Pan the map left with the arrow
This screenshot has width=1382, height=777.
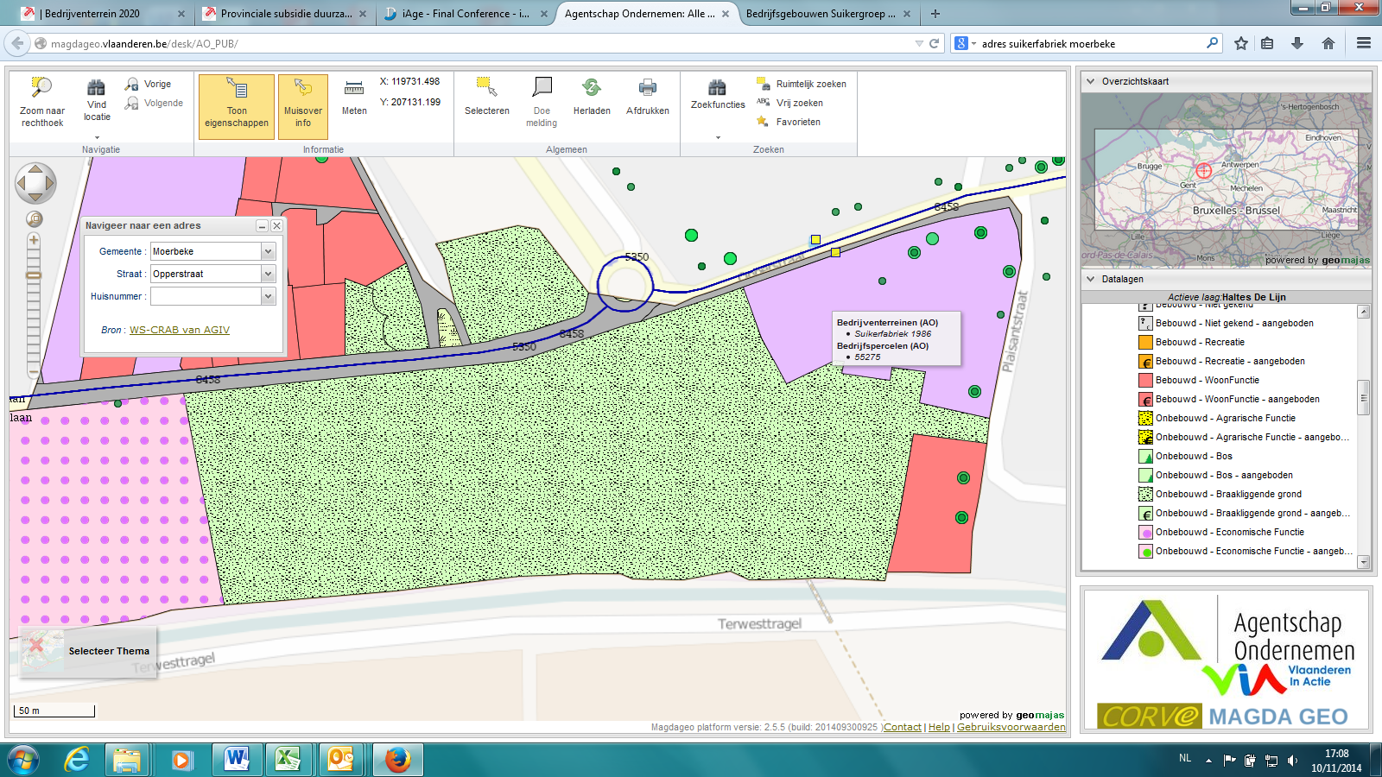(22, 183)
